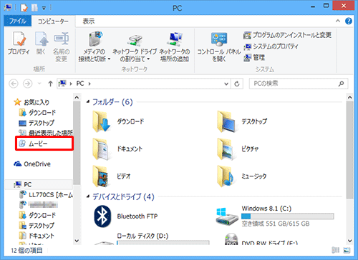Click New folder icon in Quick Access Toolbar
The height and width of the screenshot is (260, 358).
(35, 8)
